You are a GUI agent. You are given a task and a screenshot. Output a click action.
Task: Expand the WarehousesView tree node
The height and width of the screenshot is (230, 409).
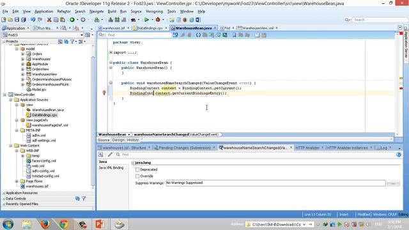(23, 74)
